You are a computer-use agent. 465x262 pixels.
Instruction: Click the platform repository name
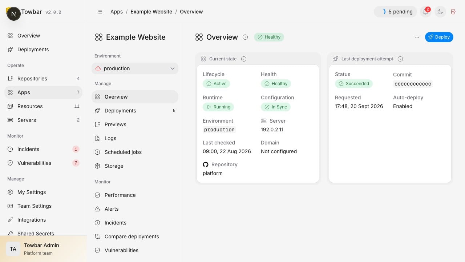point(213,173)
